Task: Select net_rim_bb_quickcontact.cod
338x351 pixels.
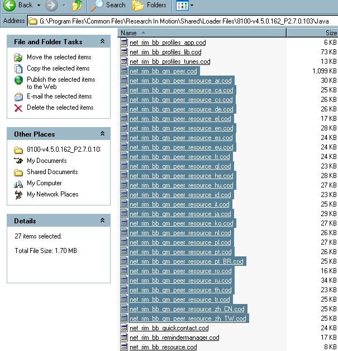Action: [169, 328]
